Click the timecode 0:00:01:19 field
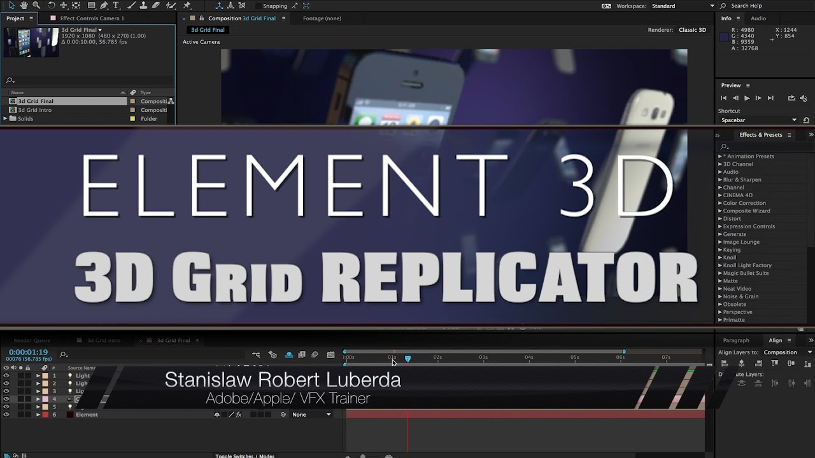815x458 pixels. [x=28, y=352]
